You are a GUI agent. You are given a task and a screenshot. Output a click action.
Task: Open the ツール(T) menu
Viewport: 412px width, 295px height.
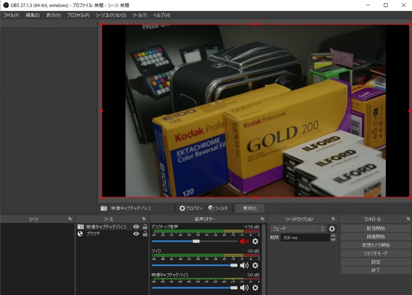[139, 15]
